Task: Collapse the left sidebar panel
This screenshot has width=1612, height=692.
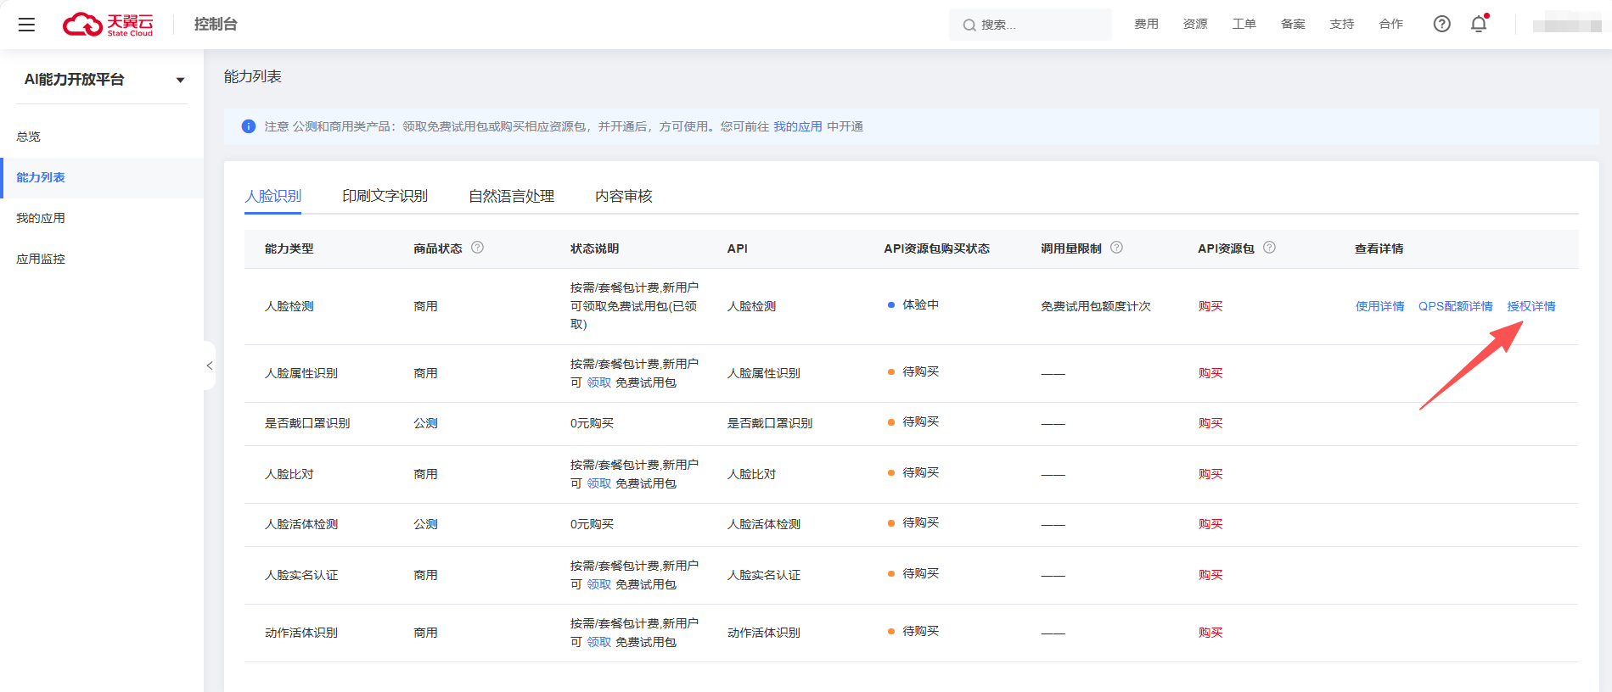Action: [209, 366]
